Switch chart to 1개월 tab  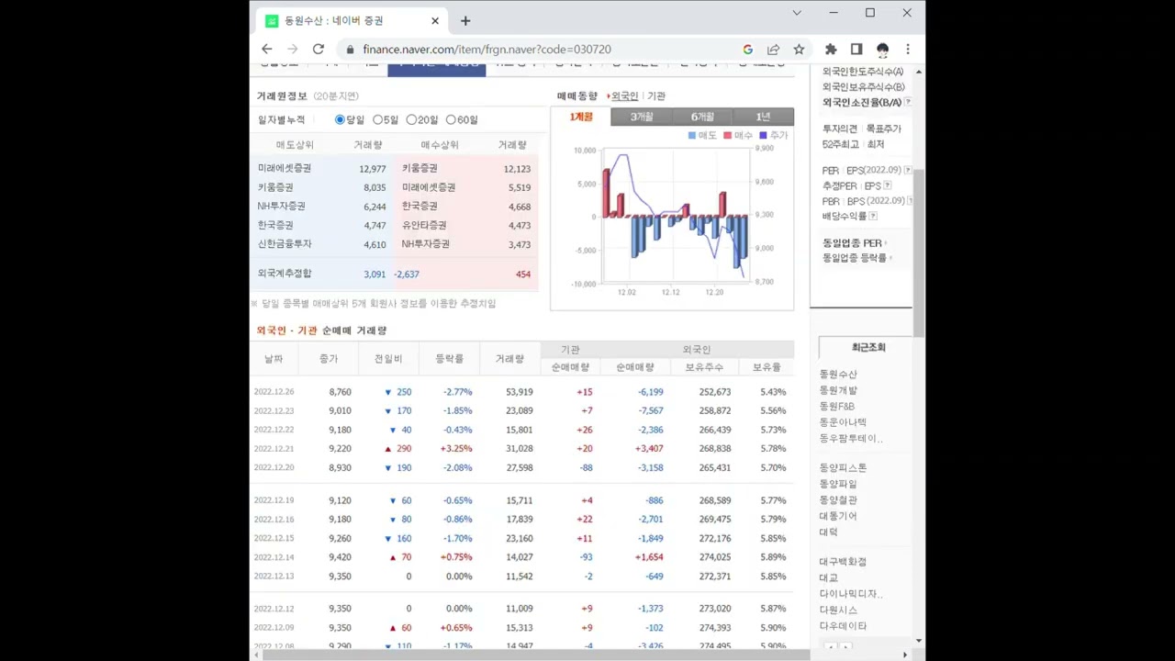click(x=581, y=117)
